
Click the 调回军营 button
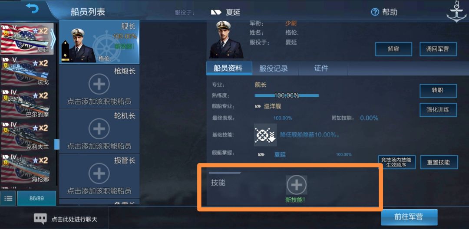(438, 49)
